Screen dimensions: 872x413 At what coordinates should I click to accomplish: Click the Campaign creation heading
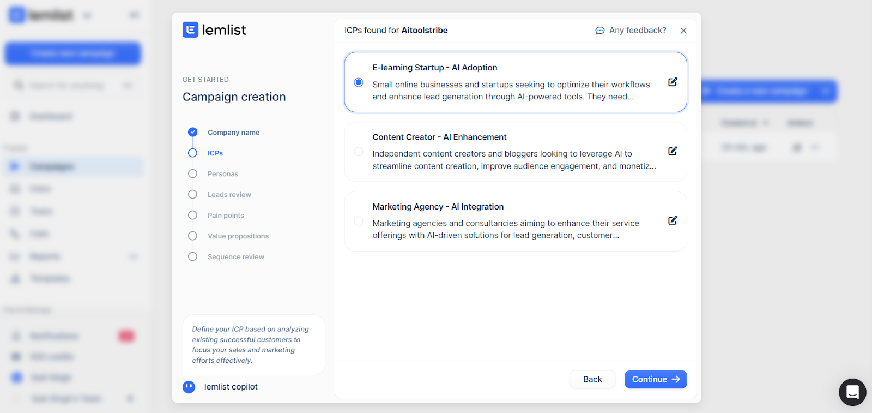pos(234,97)
